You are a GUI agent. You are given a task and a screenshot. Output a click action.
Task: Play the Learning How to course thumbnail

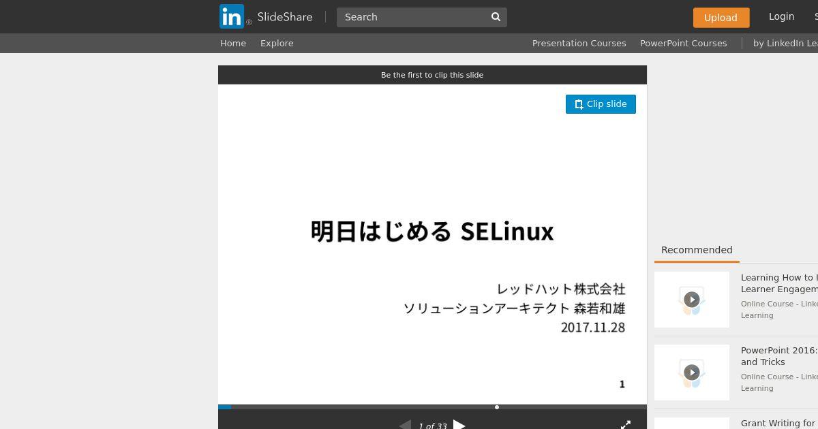(692, 300)
